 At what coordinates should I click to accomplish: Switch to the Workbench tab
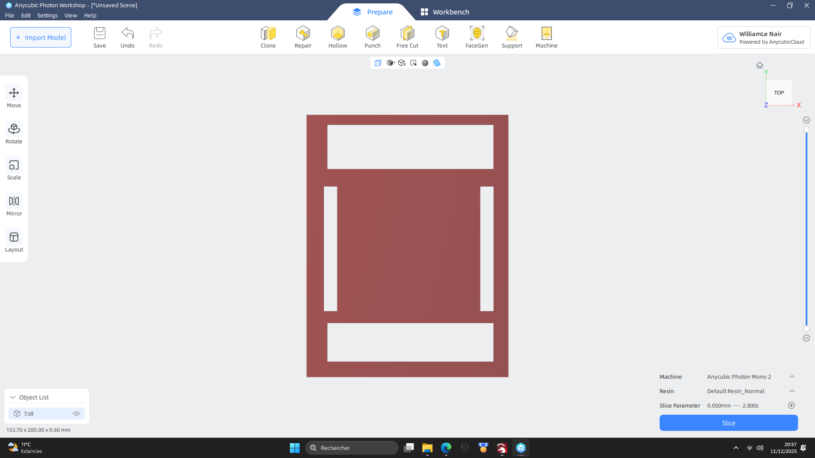pyautogui.click(x=445, y=12)
